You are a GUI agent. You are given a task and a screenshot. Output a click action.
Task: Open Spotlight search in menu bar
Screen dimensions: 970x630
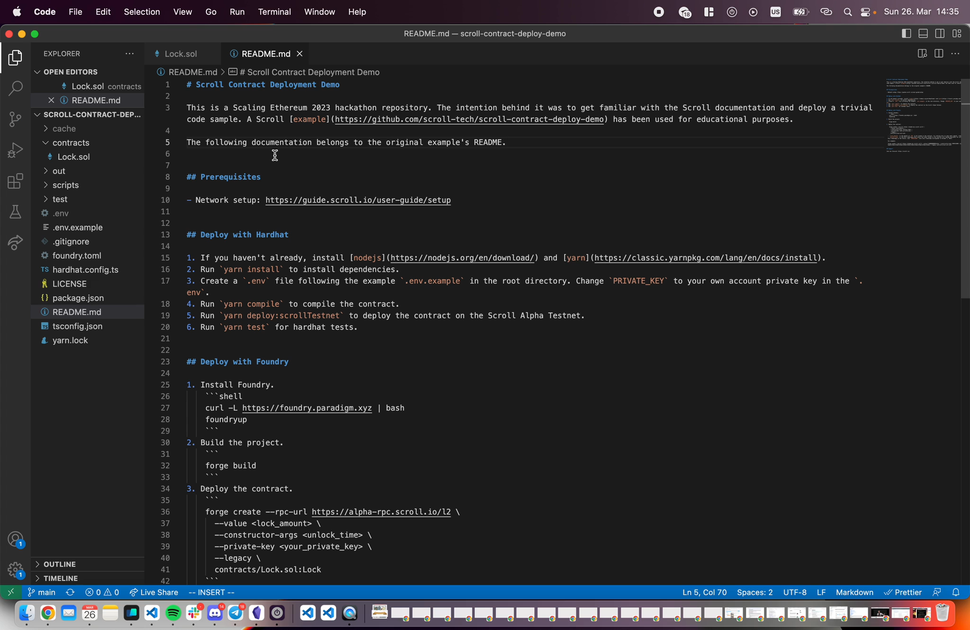click(x=847, y=12)
